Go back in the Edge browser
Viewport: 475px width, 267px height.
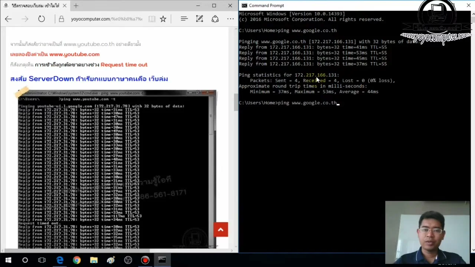[x=8, y=19]
